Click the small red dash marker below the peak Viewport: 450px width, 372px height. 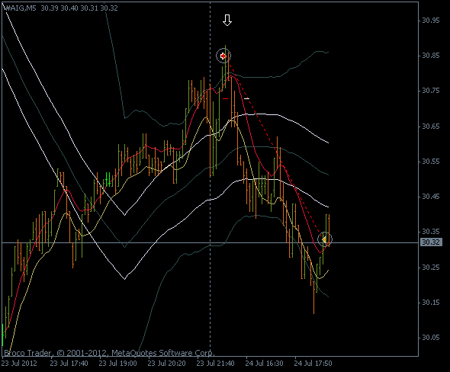[x=225, y=99]
